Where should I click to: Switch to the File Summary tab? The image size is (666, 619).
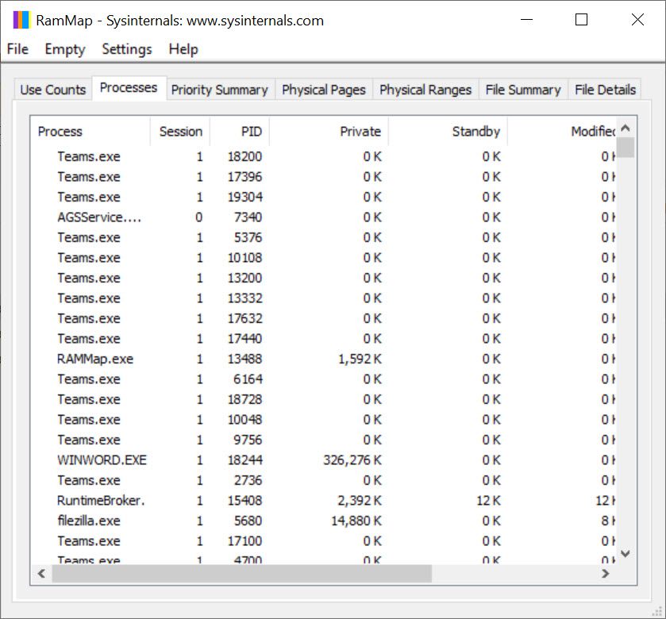[x=523, y=90]
